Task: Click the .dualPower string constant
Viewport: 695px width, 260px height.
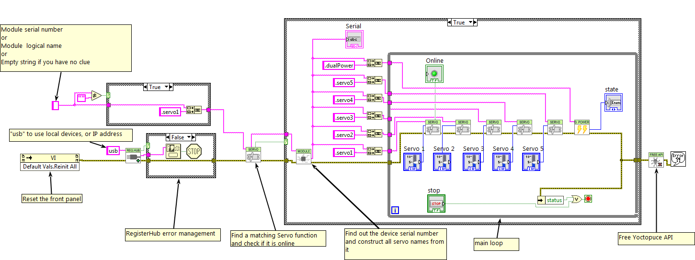Action: click(x=339, y=66)
